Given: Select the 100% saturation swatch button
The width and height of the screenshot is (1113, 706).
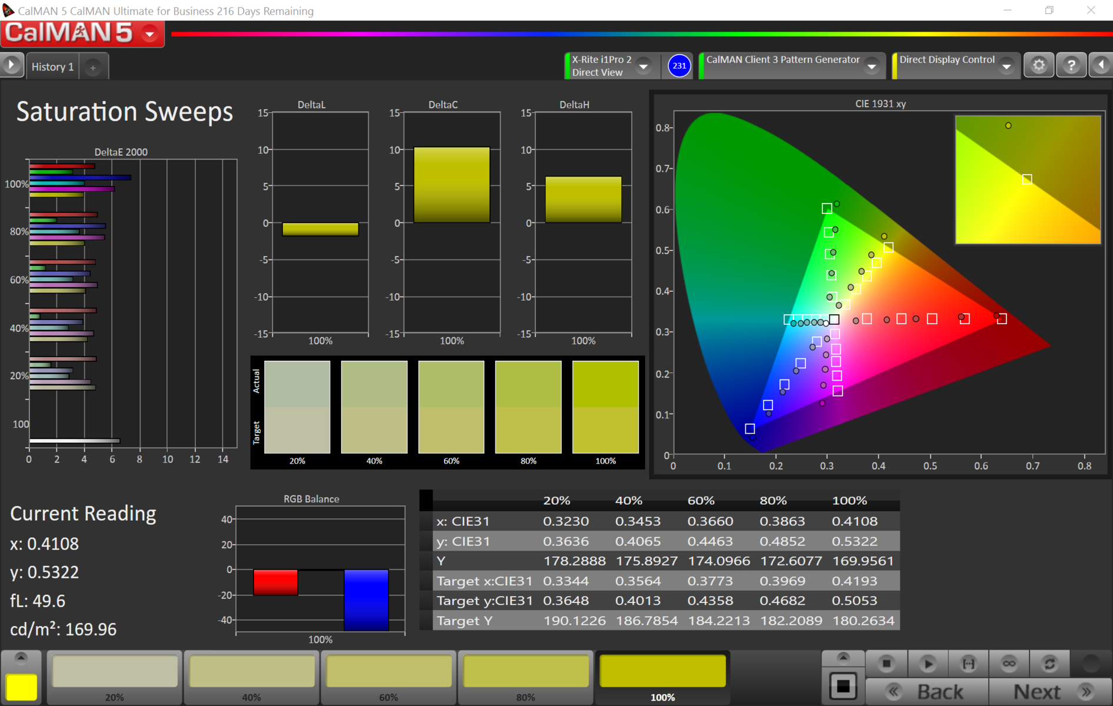Looking at the screenshot, I should [x=663, y=677].
